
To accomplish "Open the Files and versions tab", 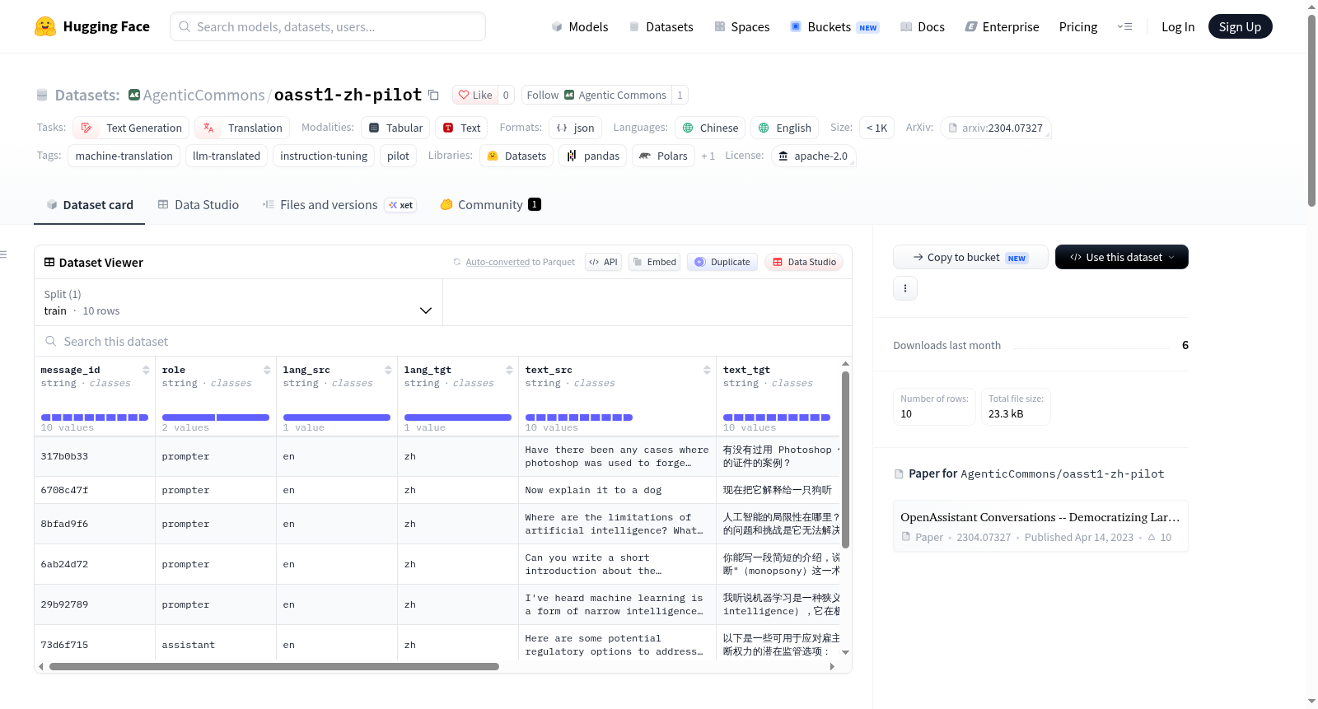I will 339,205.
